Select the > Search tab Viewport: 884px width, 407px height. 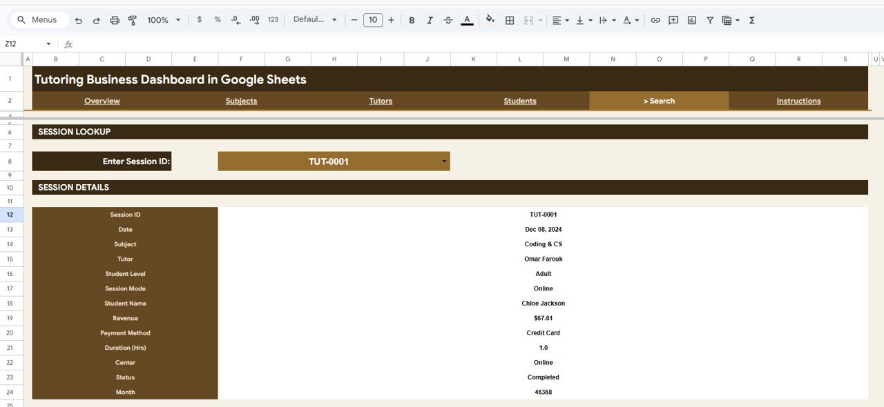click(659, 101)
